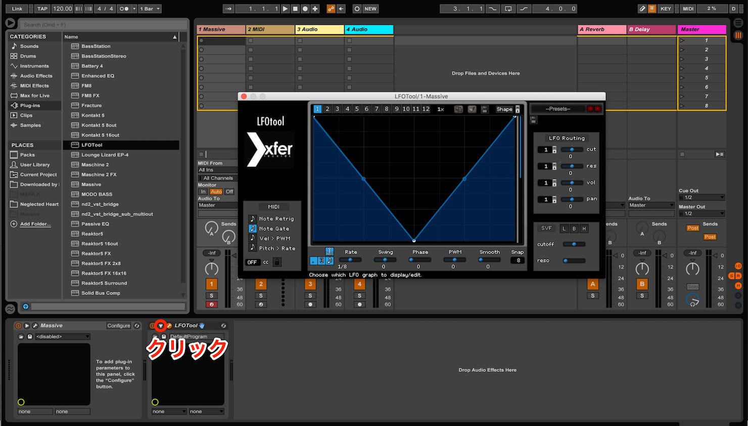Select LFO graph tab 12
Image resolution: width=748 pixels, height=426 pixels.
pos(426,109)
